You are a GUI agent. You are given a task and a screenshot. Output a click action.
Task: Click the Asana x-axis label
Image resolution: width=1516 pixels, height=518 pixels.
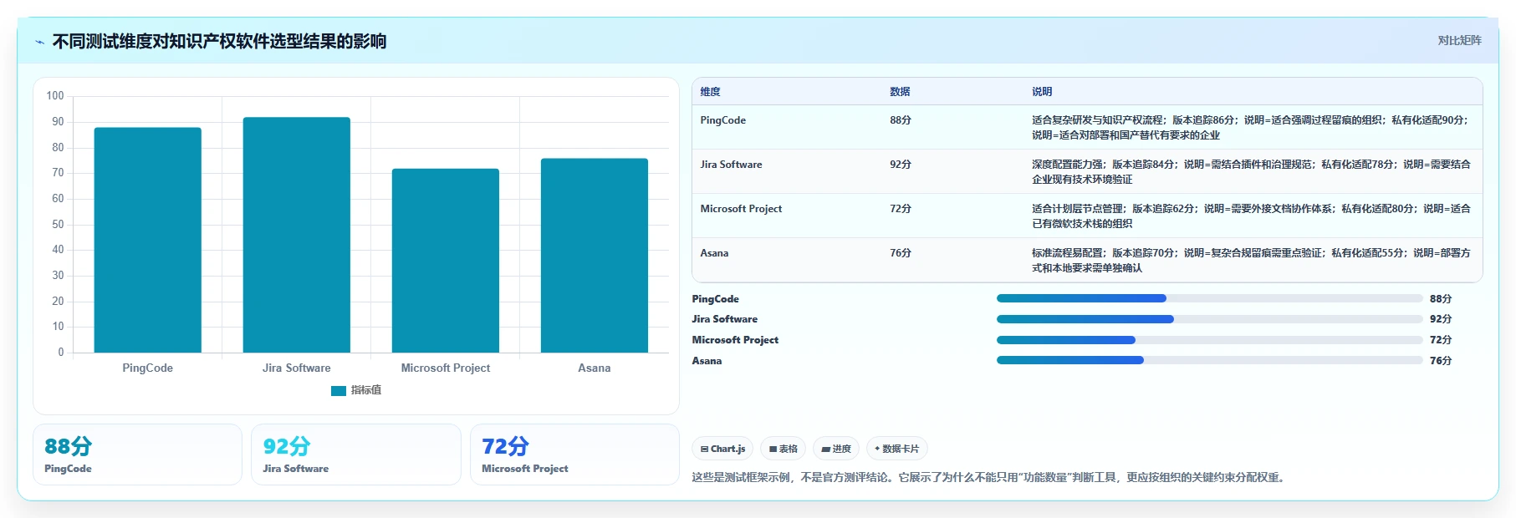(x=595, y=368)
